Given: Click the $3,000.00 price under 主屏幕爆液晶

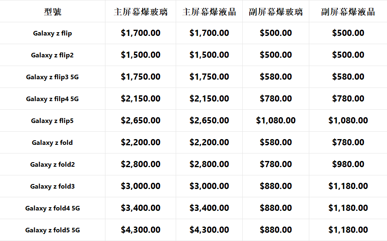Looking at the screenshot, I should [209, 186].
